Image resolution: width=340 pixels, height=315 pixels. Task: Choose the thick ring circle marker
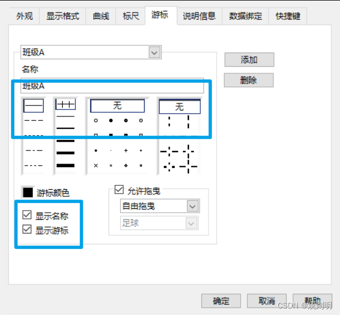(x=126, y=120)
